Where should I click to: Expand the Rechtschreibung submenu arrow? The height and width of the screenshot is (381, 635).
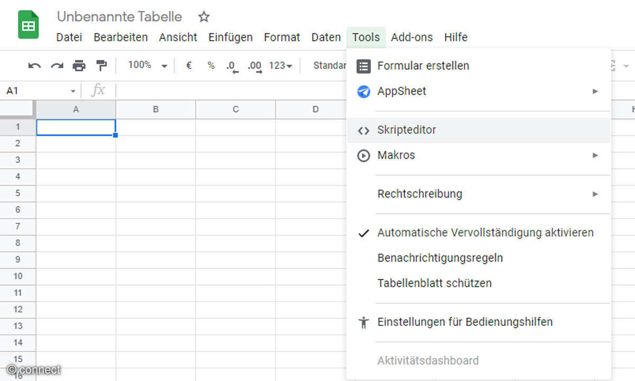coord(595,194)
